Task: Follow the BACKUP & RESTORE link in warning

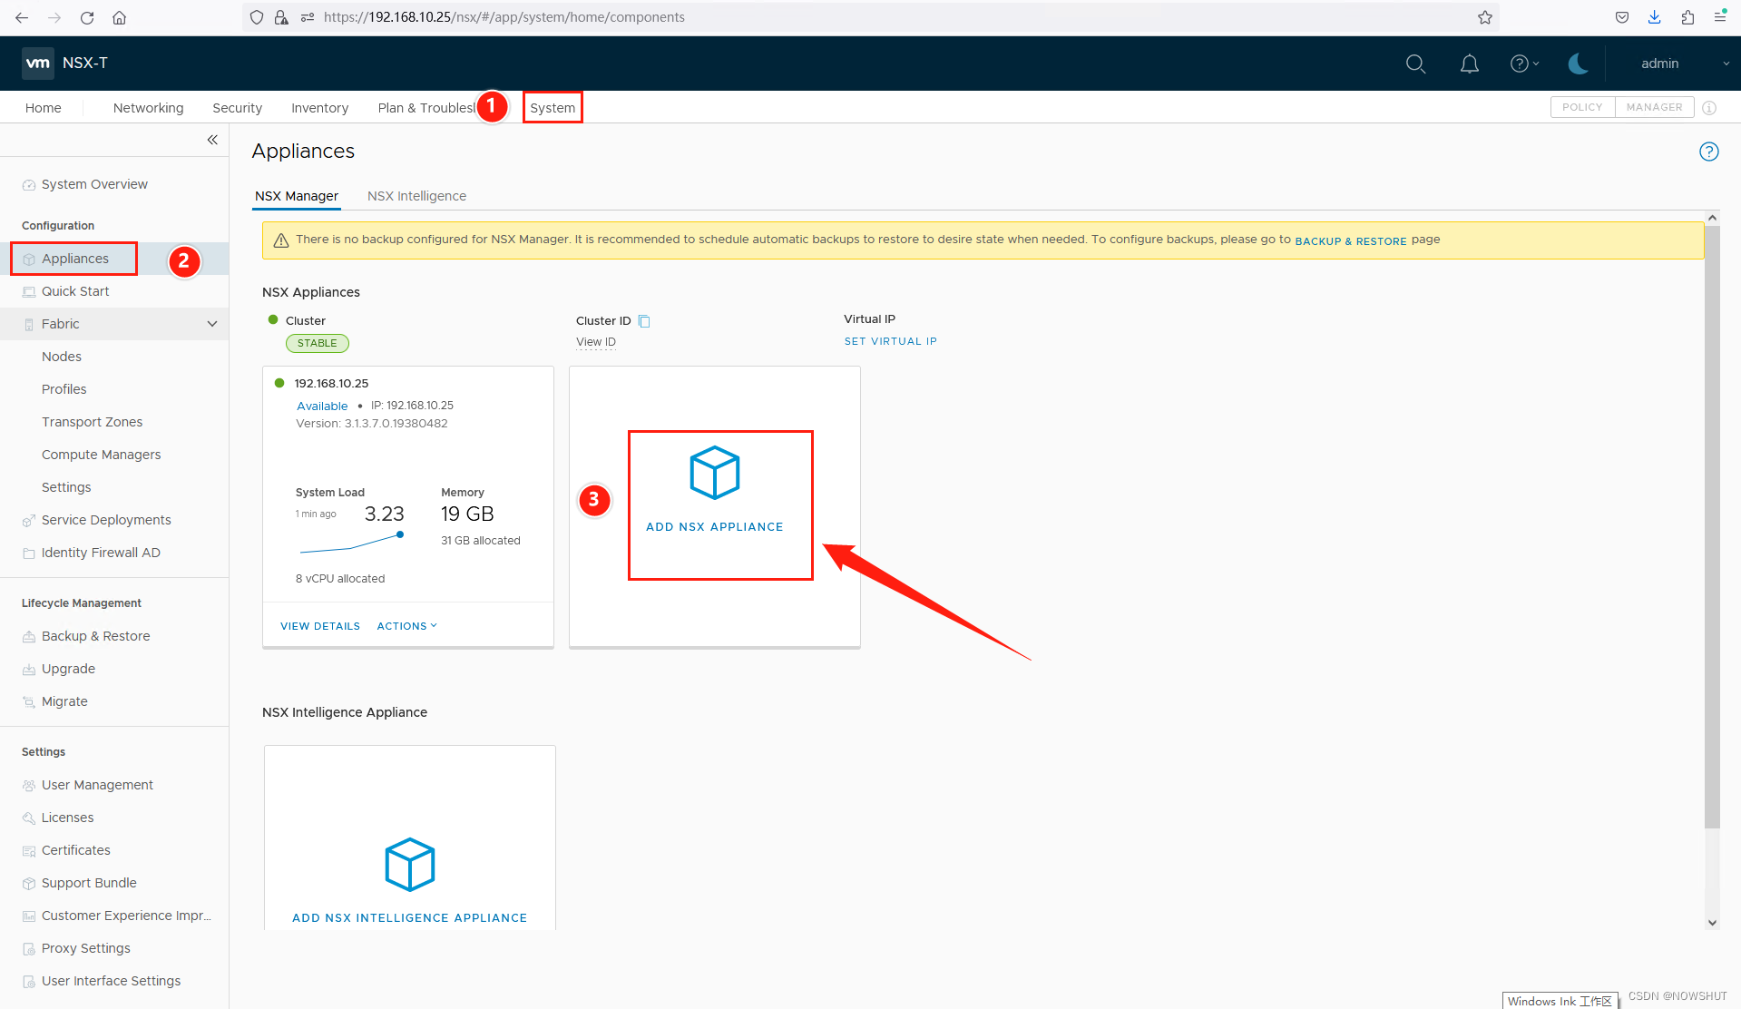Action: coord(1351,241)
